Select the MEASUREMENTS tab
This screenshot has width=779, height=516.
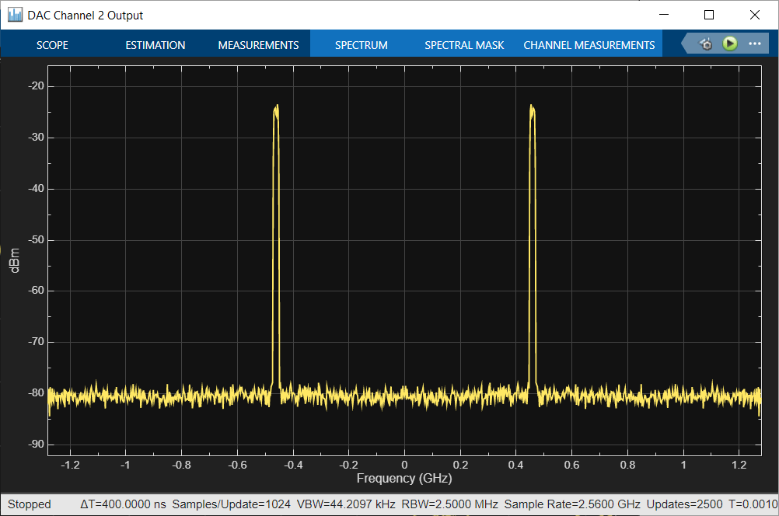click(258, 45)
